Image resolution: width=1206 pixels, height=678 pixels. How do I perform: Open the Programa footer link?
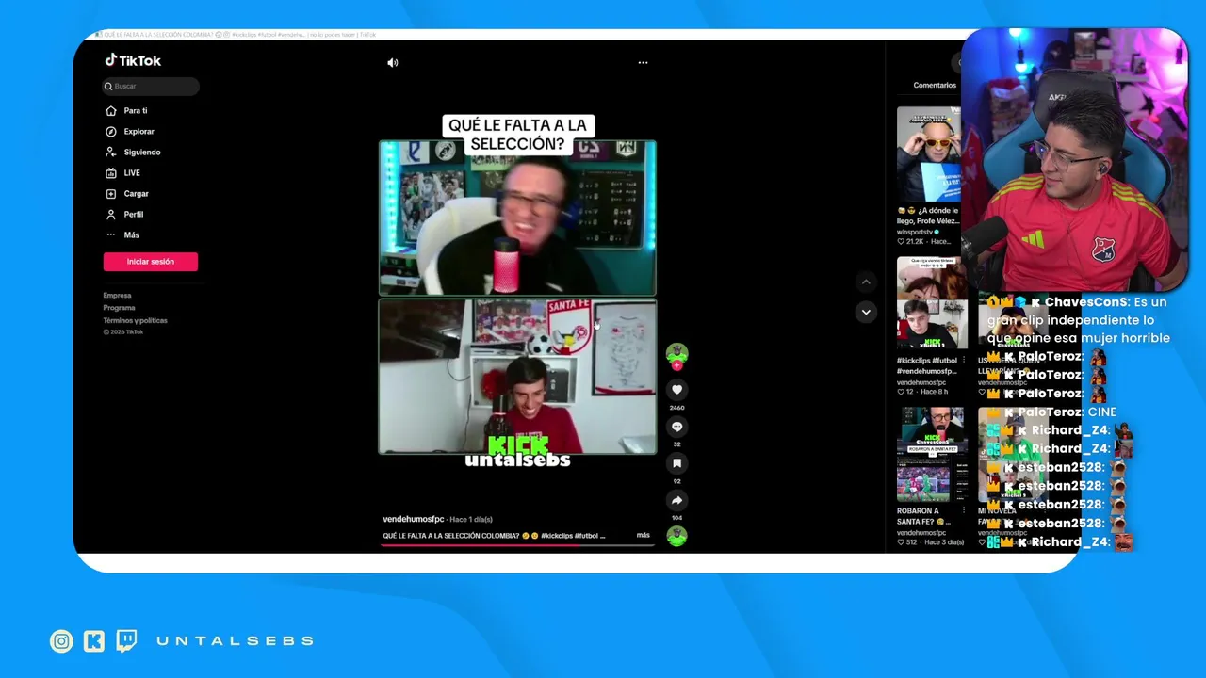119,308
